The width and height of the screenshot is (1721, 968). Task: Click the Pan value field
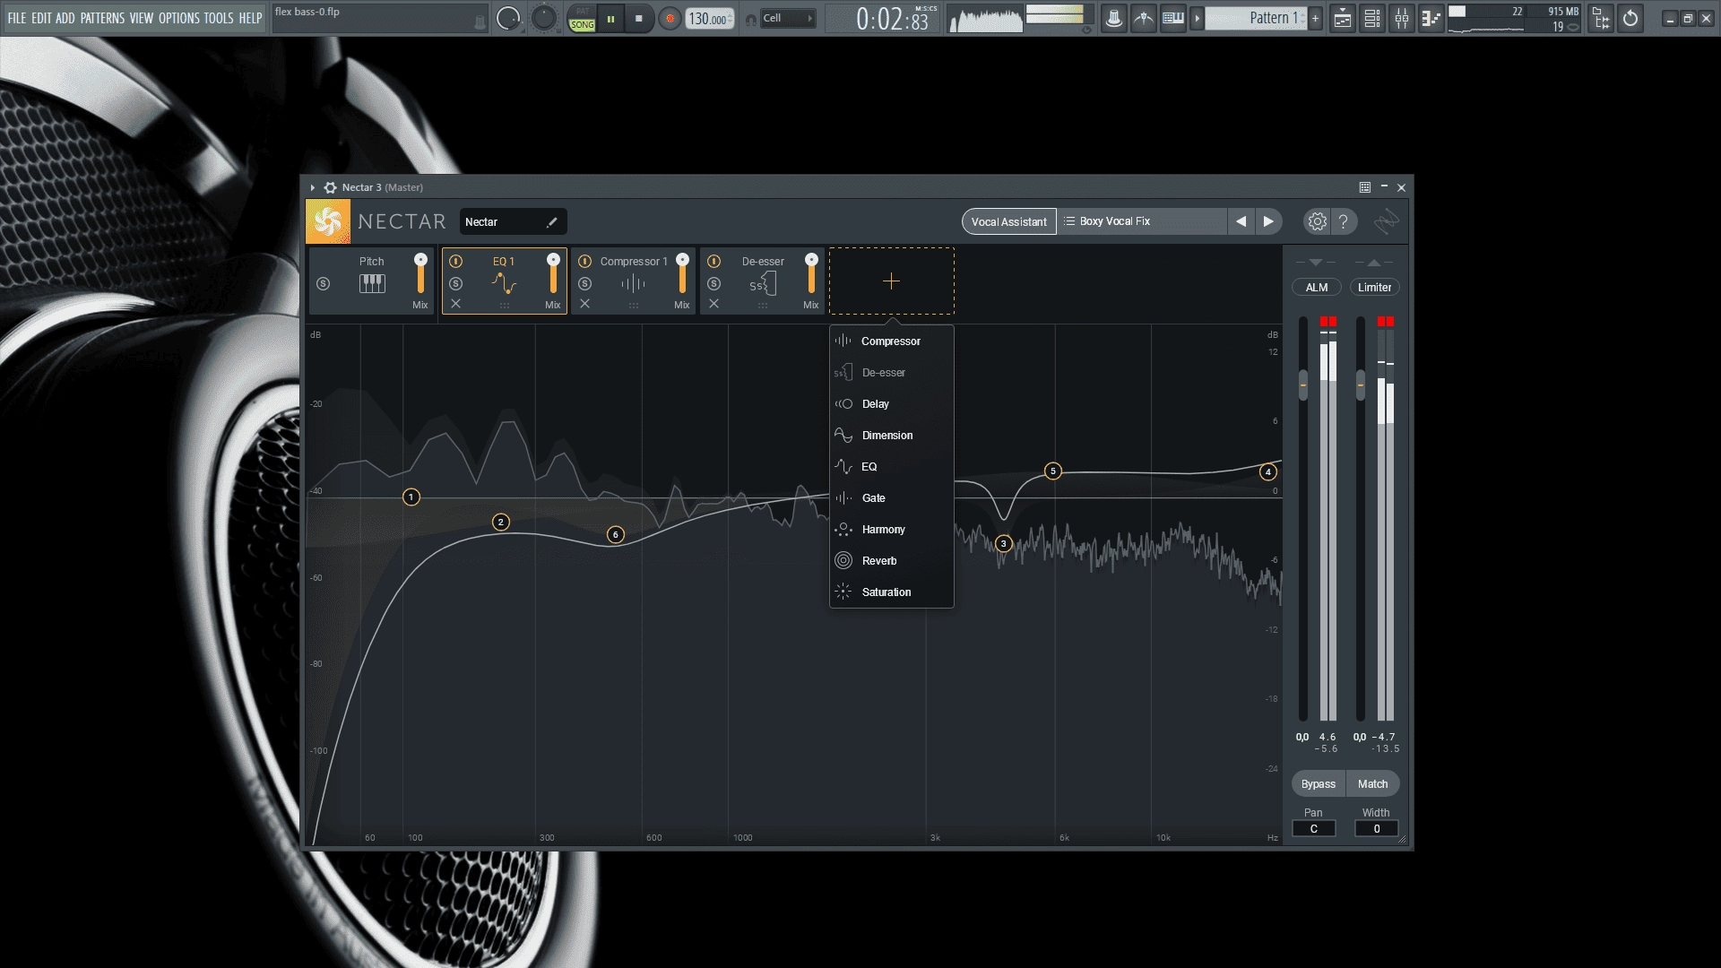click(1313, 829)
